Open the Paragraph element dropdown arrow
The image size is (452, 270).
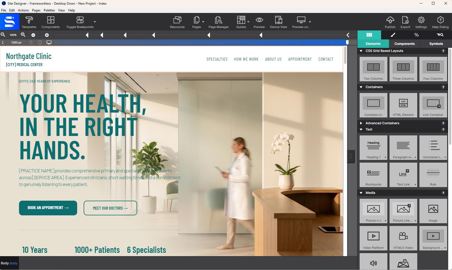click(x=415, y=157)
